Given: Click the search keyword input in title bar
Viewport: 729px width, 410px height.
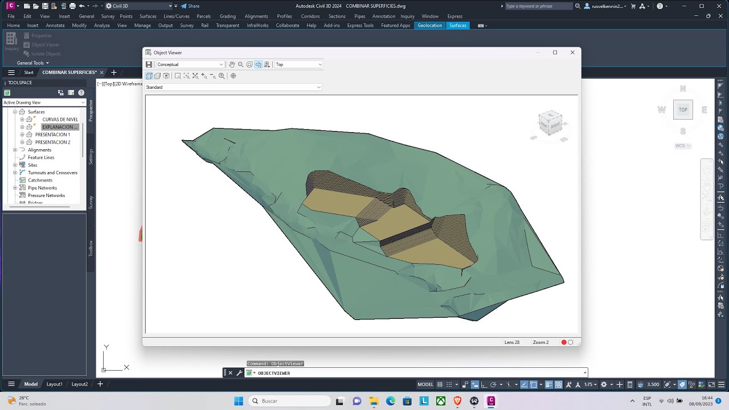Looking at the screenshot, I should tap(538, 6).
